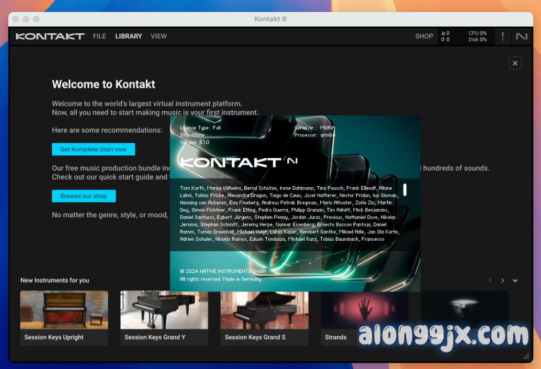
Task: Click the Get Komplete Start now button
Action: coord(93,149)
